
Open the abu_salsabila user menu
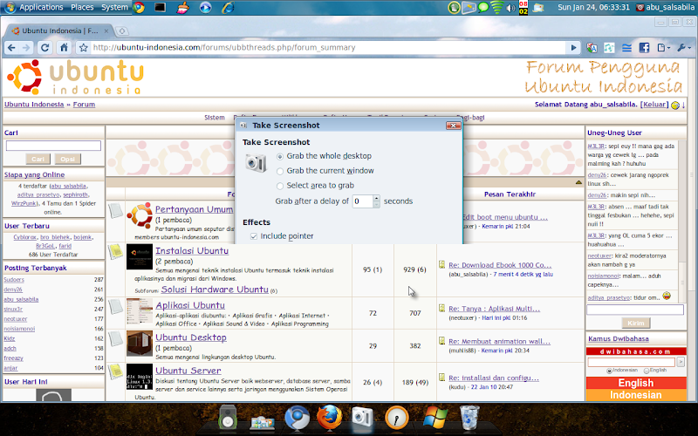[x=665, y=7]
